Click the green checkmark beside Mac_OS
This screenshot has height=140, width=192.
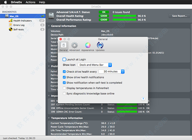43,16
